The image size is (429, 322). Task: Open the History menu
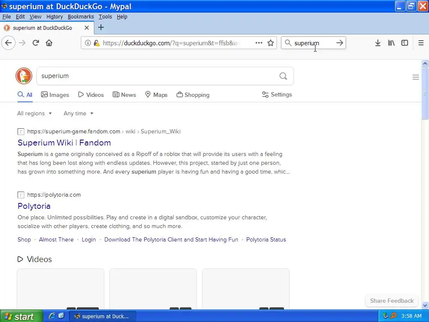pos(54,17)
